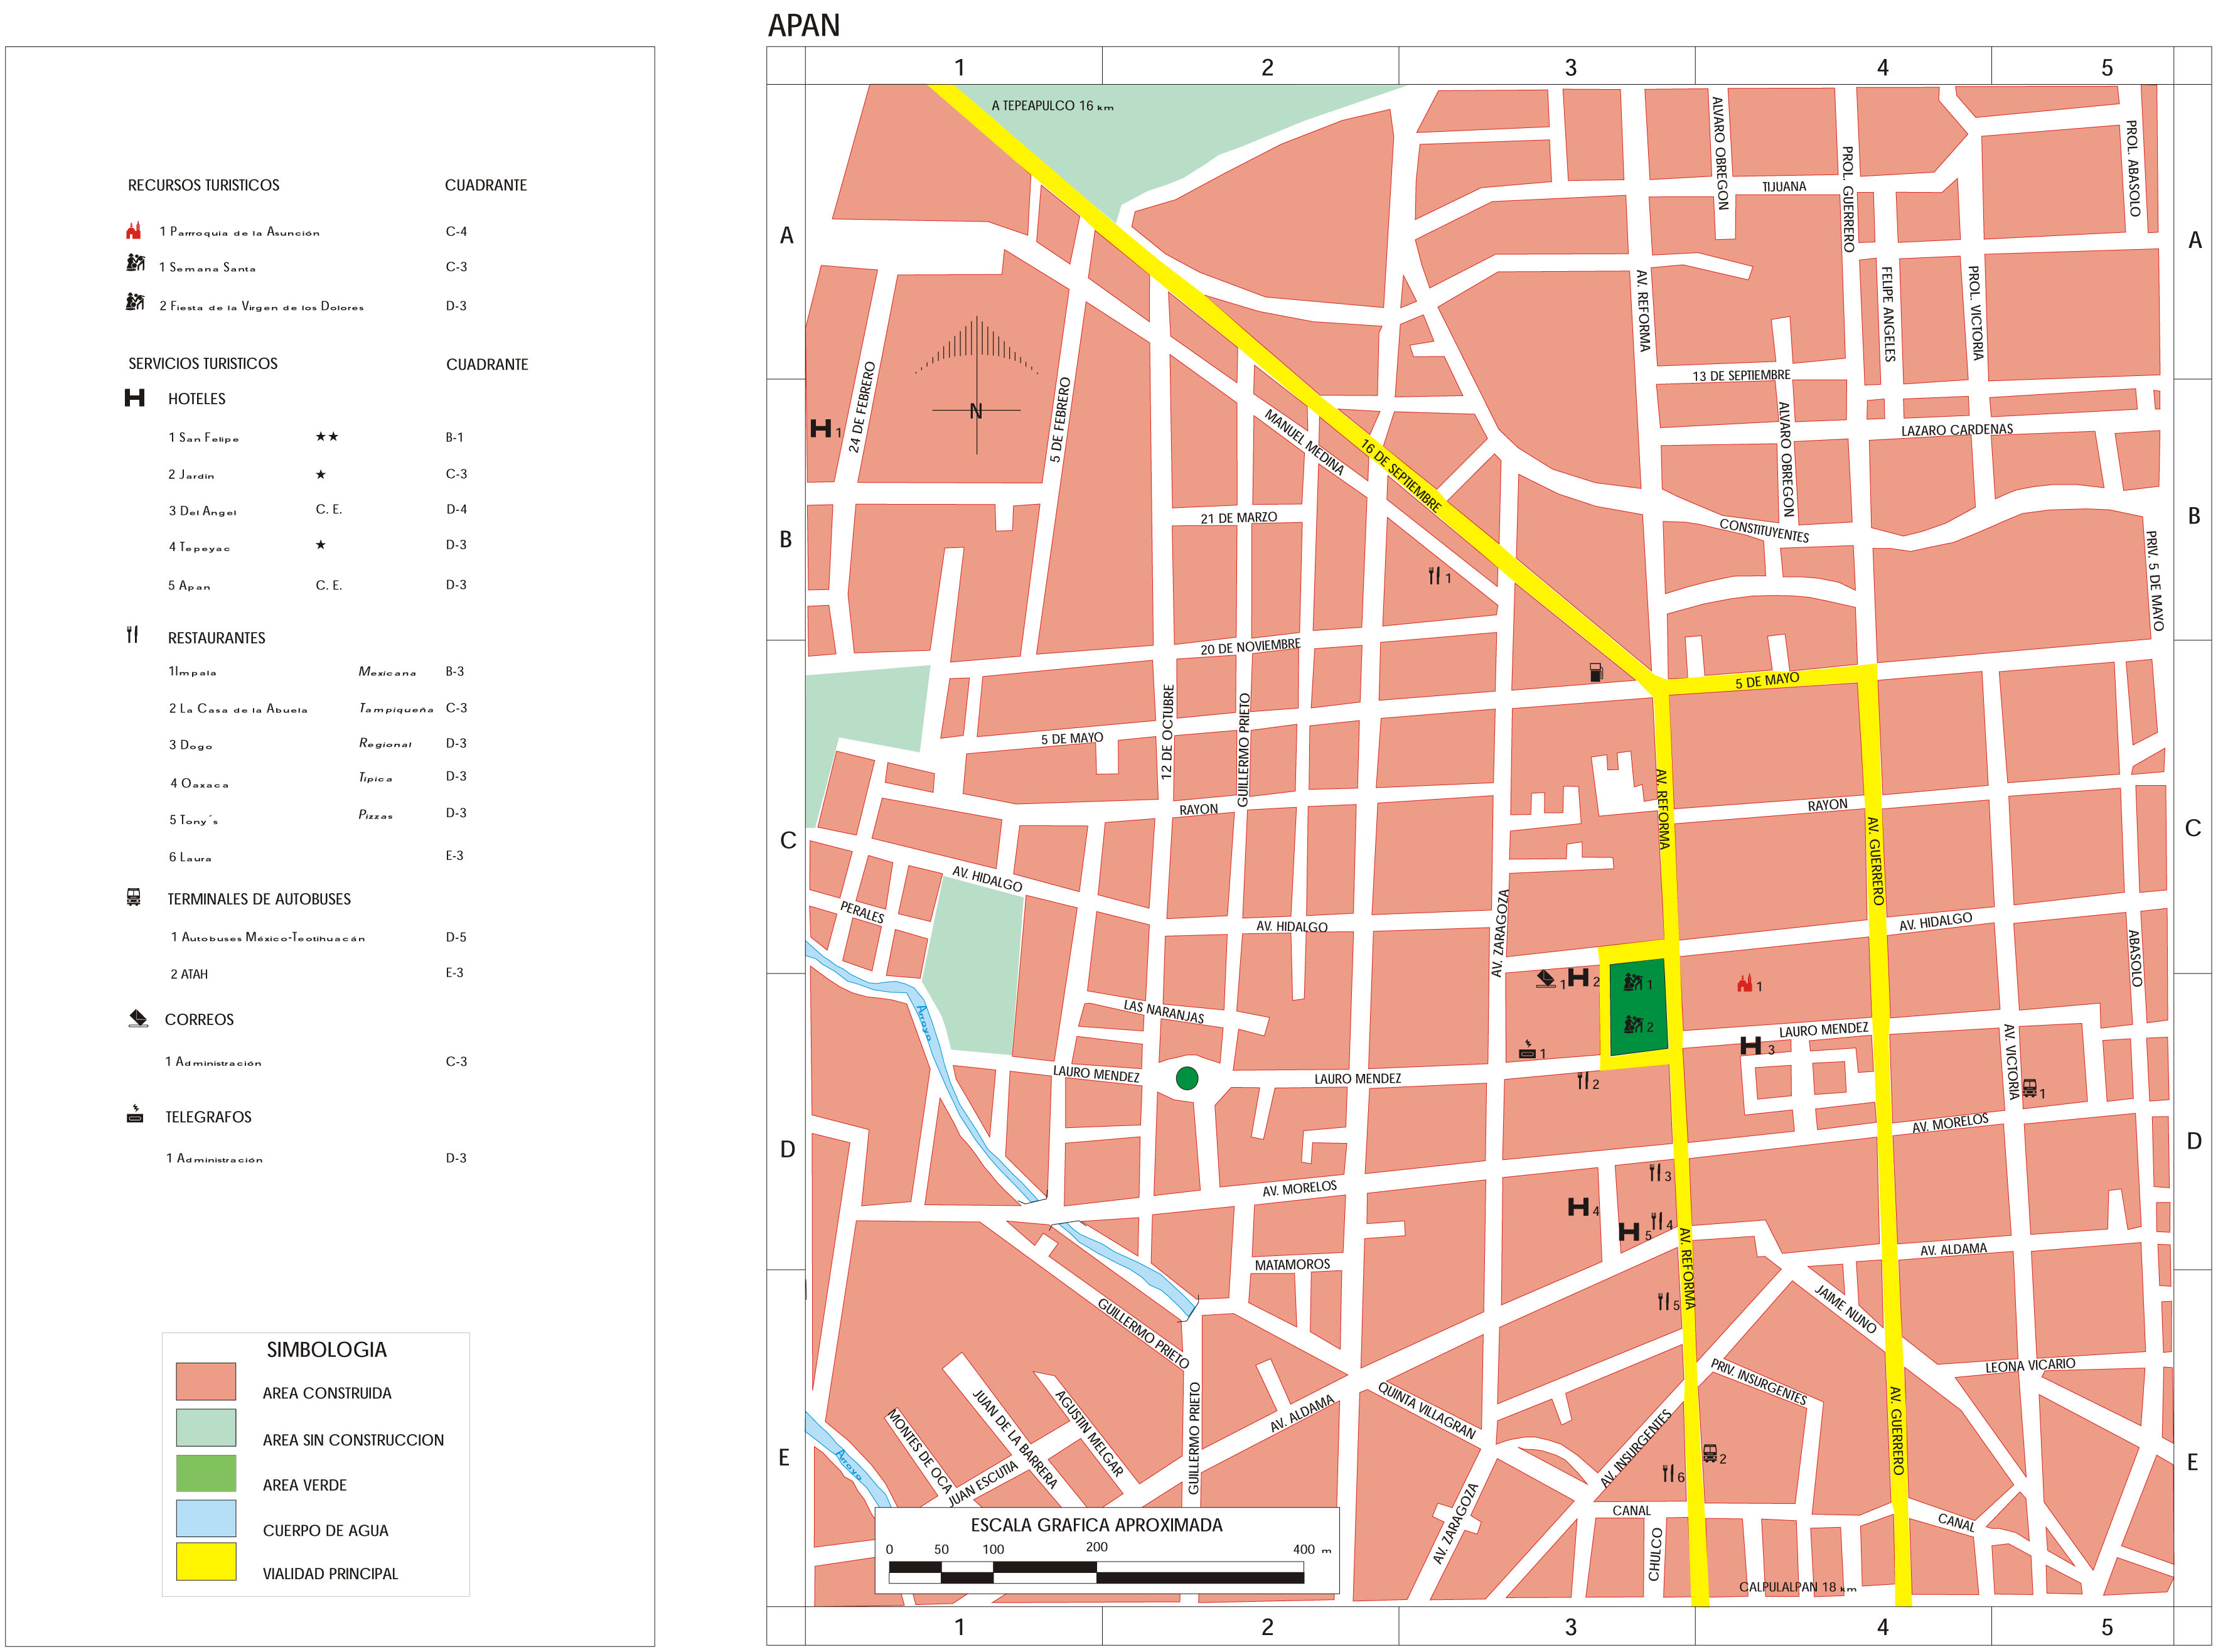Click the Calpulalpan 18 km label

(1797, 1587)
